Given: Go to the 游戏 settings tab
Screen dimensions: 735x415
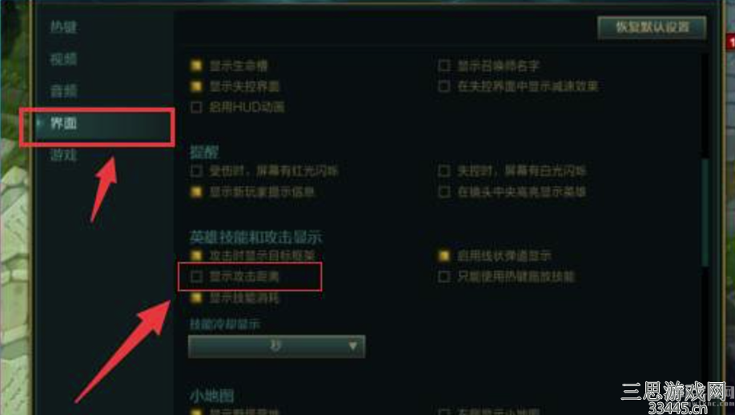Looking at the screenshot, I should click(63, 155).
